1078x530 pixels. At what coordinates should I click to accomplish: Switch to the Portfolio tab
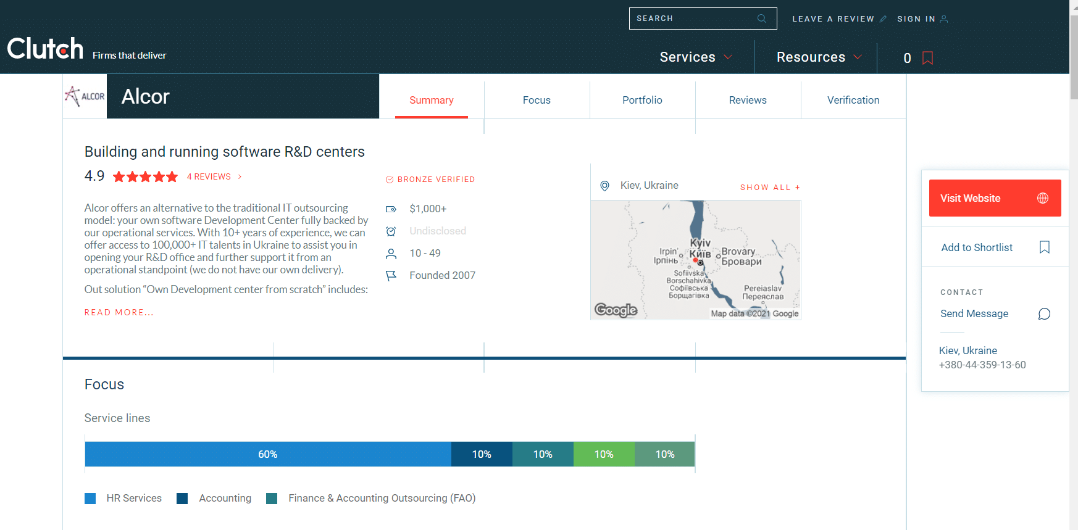coord(642,100)
